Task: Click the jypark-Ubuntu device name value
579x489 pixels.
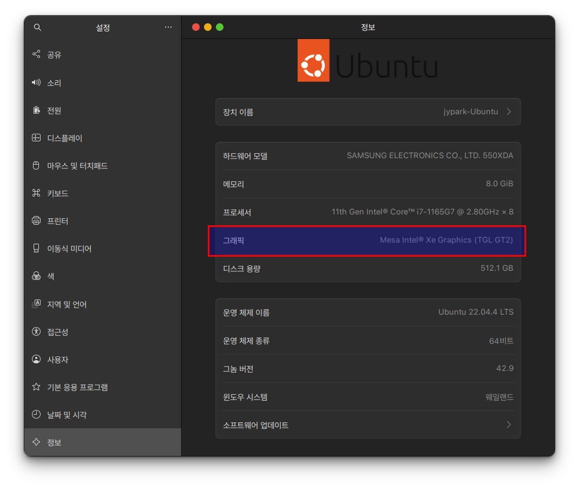Action: tap(471, 112)
